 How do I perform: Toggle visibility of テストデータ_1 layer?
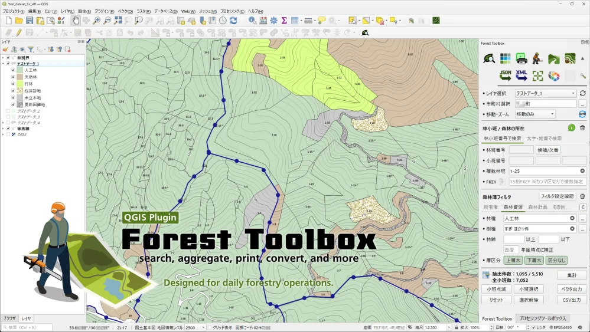point(8,64)
